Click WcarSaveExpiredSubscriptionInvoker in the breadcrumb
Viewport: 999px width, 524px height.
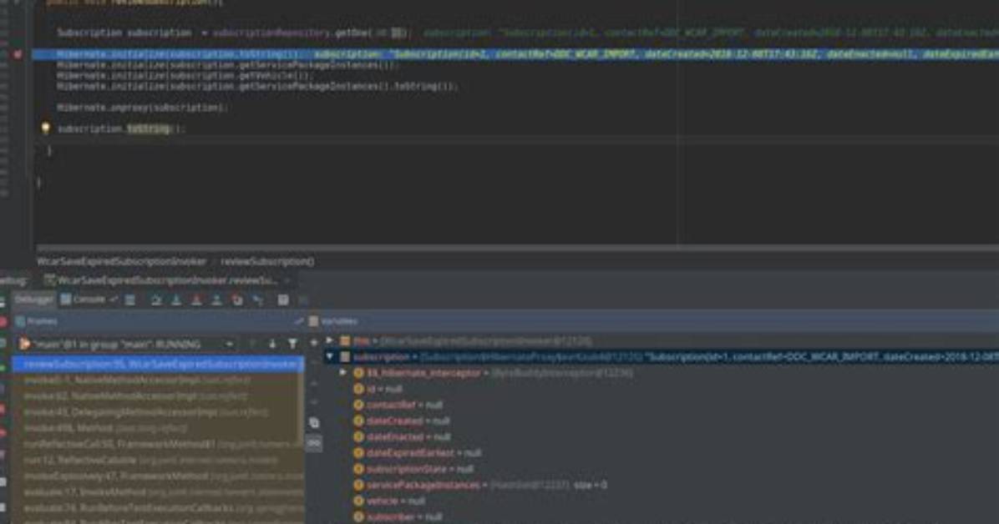click(122, 261)
